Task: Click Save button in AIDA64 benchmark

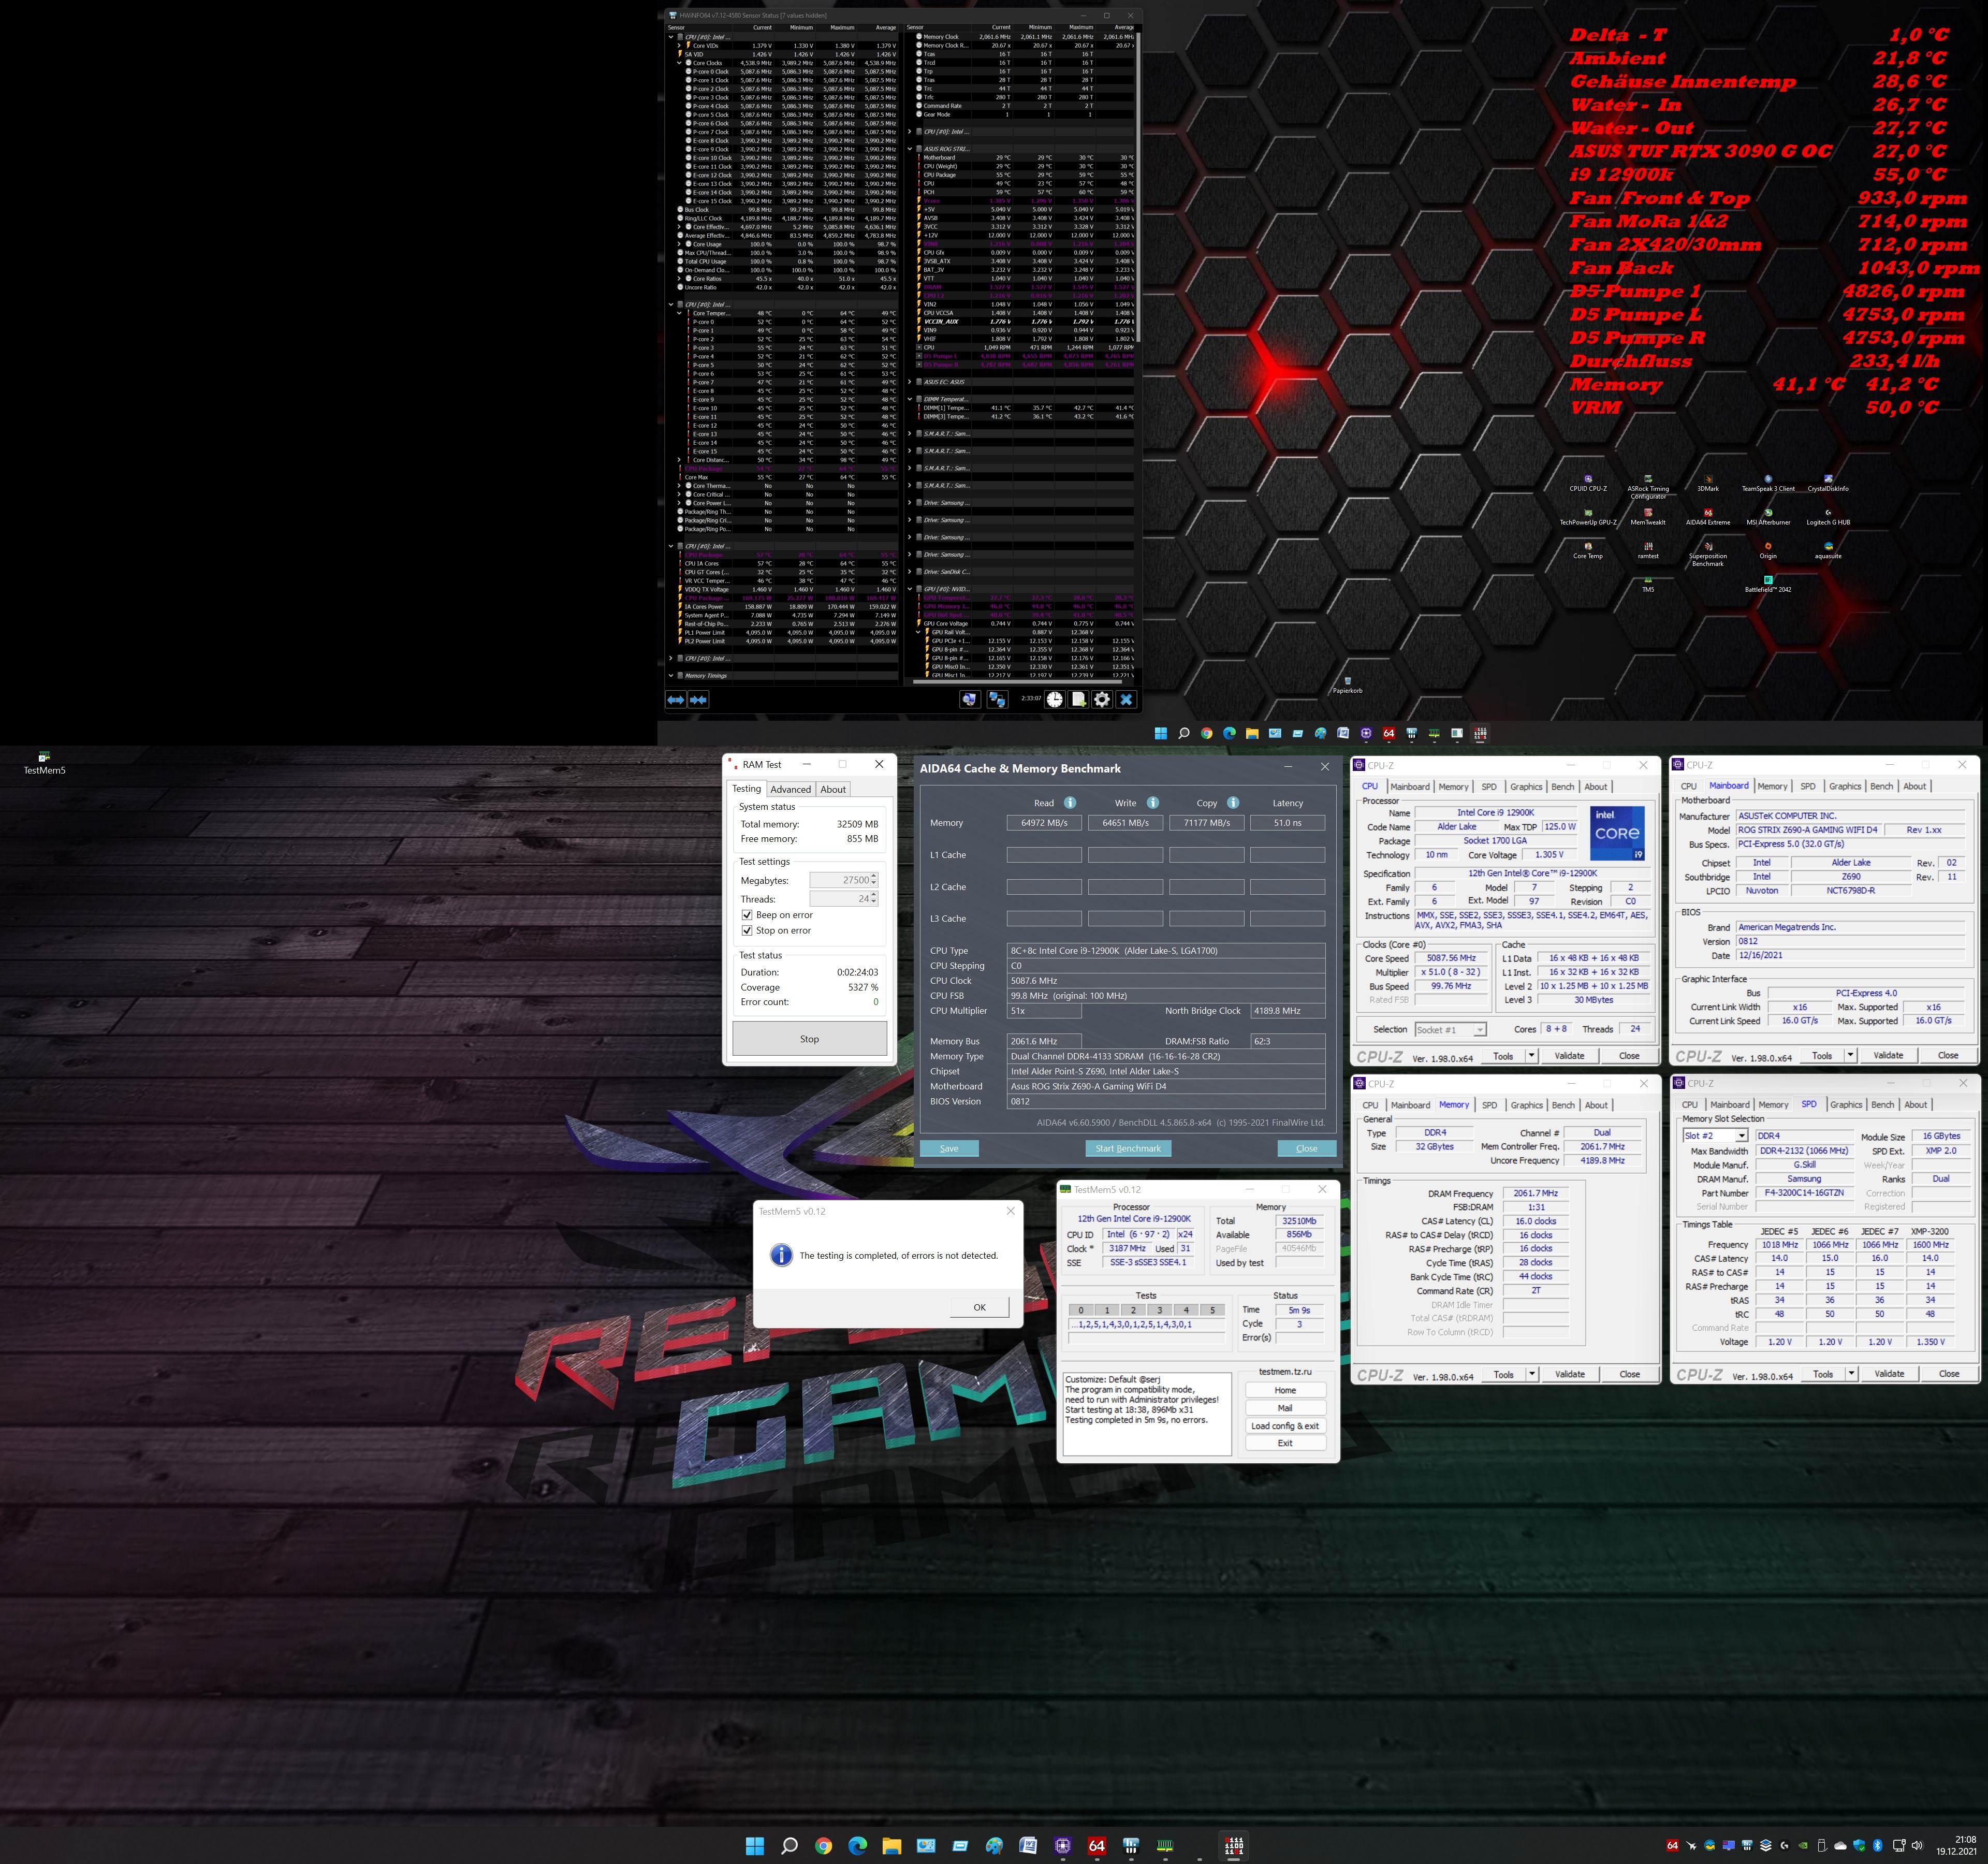Action: (949, 1148)
